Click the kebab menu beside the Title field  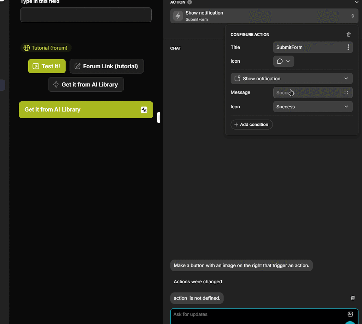348,47
